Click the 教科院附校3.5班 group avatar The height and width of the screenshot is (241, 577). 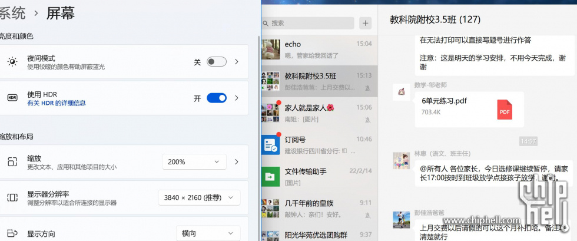pyautogui.click(x=270, y=81)
